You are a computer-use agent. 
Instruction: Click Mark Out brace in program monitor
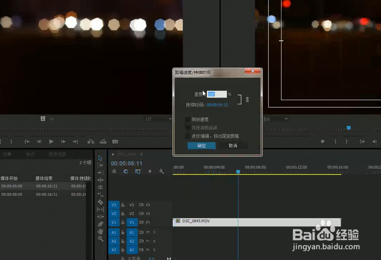346,141
